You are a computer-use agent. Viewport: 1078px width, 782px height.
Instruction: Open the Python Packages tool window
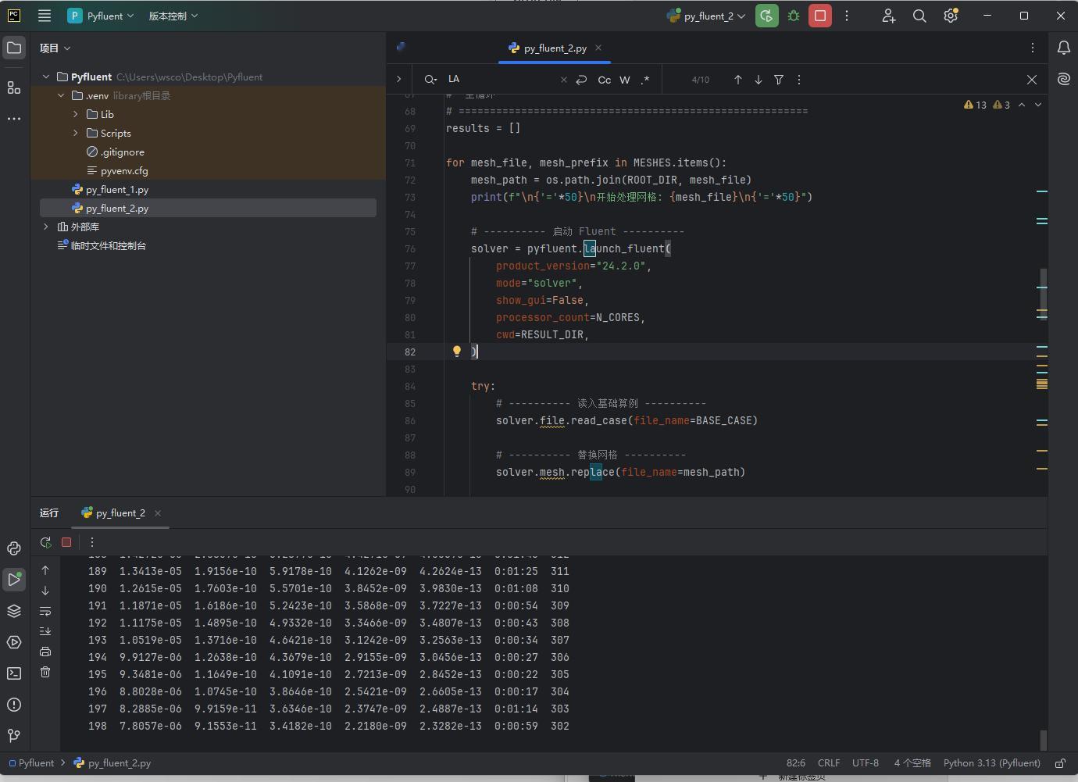14,611
